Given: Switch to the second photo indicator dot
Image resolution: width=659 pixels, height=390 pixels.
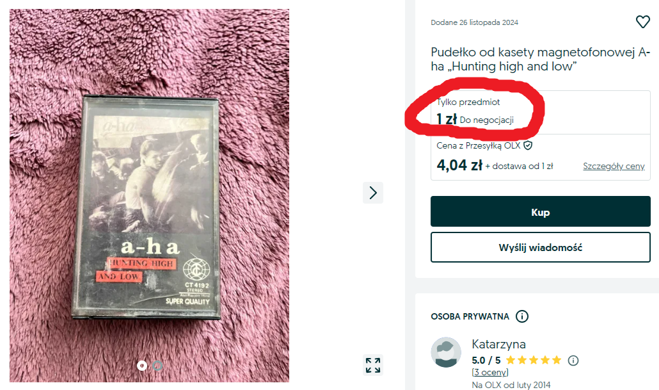Looking at the screenshot, I should point(157,366).
